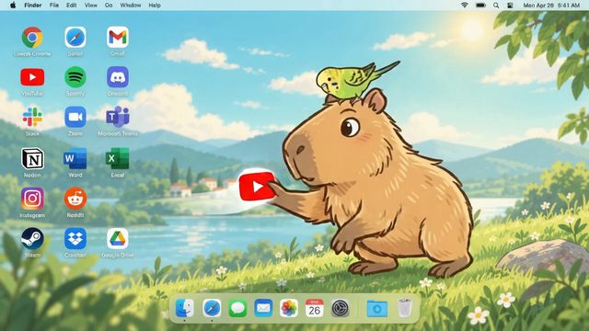Open Control Center in menu bar
Image resolution: width=589 pixels, height=331 pixels.
[x=510, y=6]
